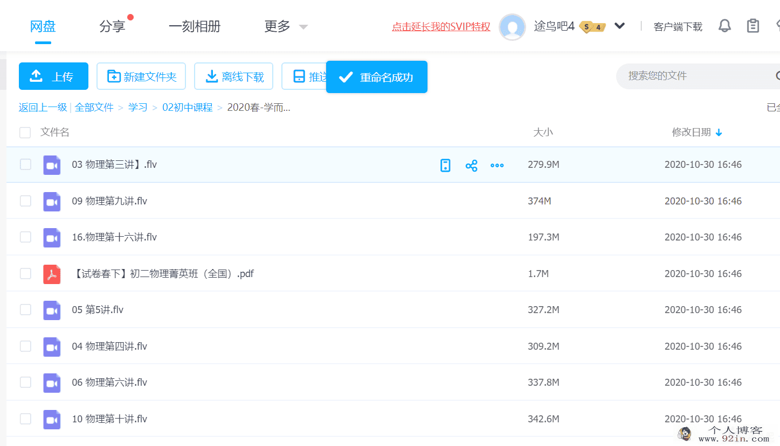Expand the account menu chevron beside 途鸟吧4
The image size is (780, 446).
coord(620,26)
